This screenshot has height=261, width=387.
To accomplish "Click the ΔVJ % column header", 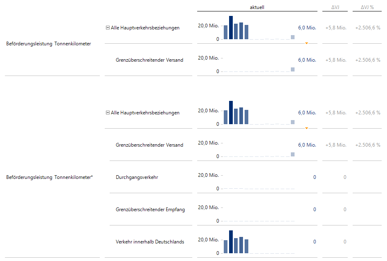I will point(367,7).
